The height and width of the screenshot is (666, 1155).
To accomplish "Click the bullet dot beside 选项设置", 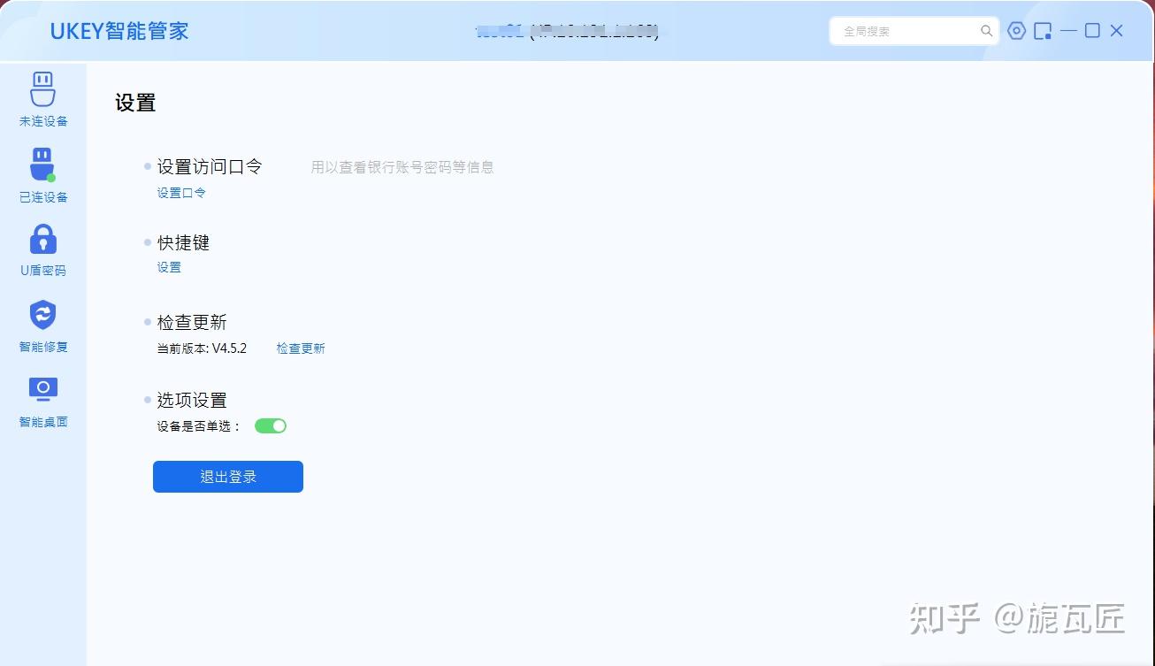I will click(146, 399).
